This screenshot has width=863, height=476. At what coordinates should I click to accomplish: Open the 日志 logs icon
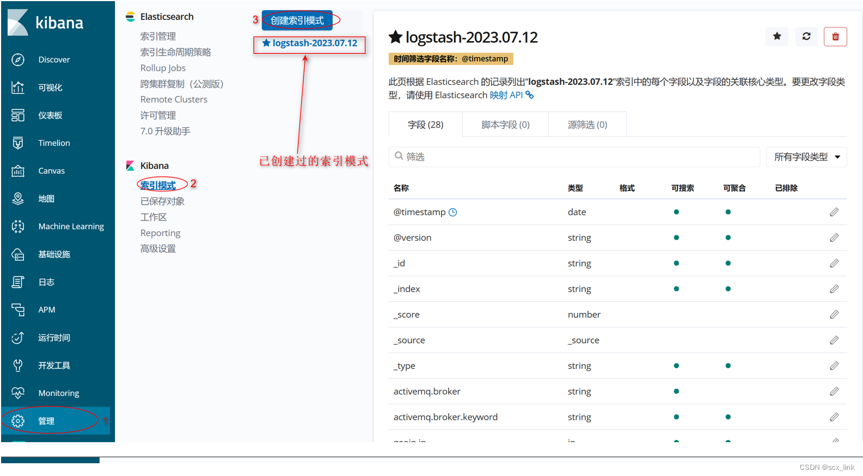(x=18, y=282)
